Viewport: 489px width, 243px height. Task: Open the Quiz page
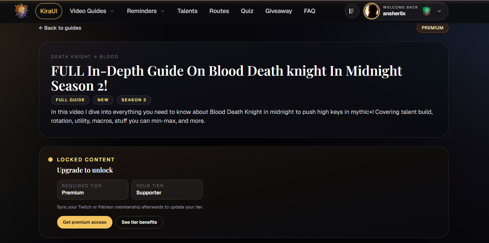coord(247,11)
